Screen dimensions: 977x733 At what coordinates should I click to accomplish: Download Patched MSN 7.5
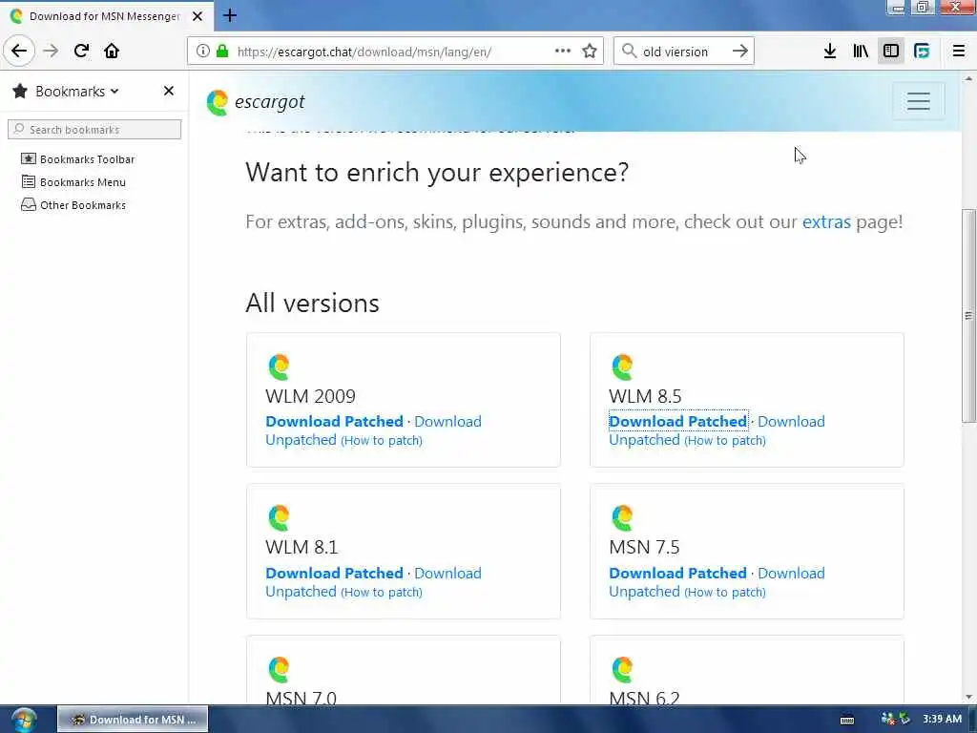(678, 573)
